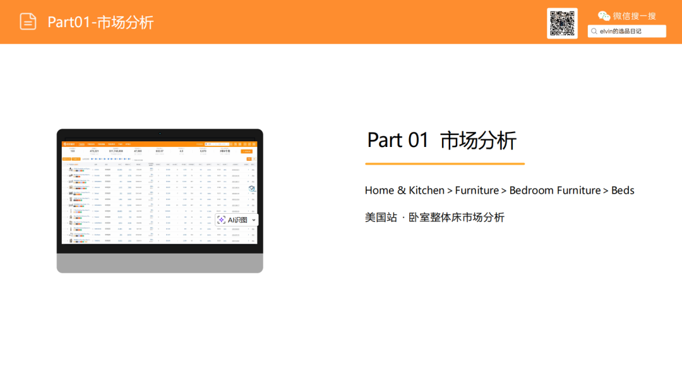Select the first tab in the orange navigation bar
The image size is (682, 381).
tap(81, 144)
